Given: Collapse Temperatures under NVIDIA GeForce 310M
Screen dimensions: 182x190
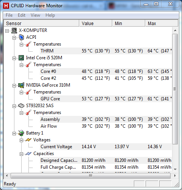Looking at the screenshot, I should pyautogui.click(x=22, y=92).
